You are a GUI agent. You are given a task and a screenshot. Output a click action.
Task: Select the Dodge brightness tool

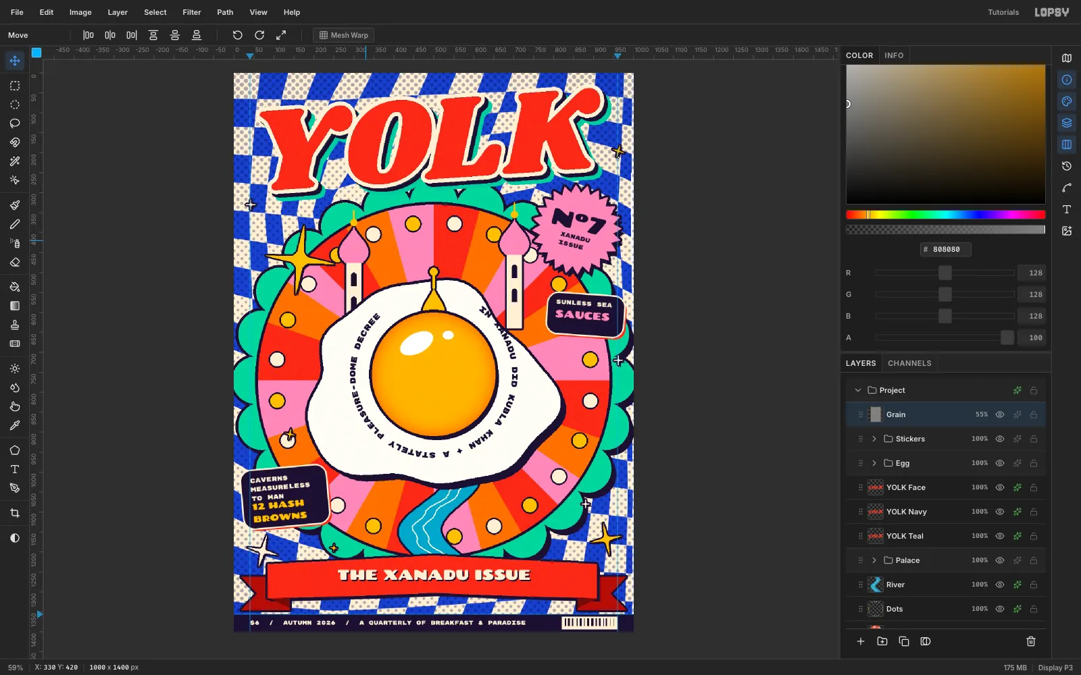tap(15, 369)
